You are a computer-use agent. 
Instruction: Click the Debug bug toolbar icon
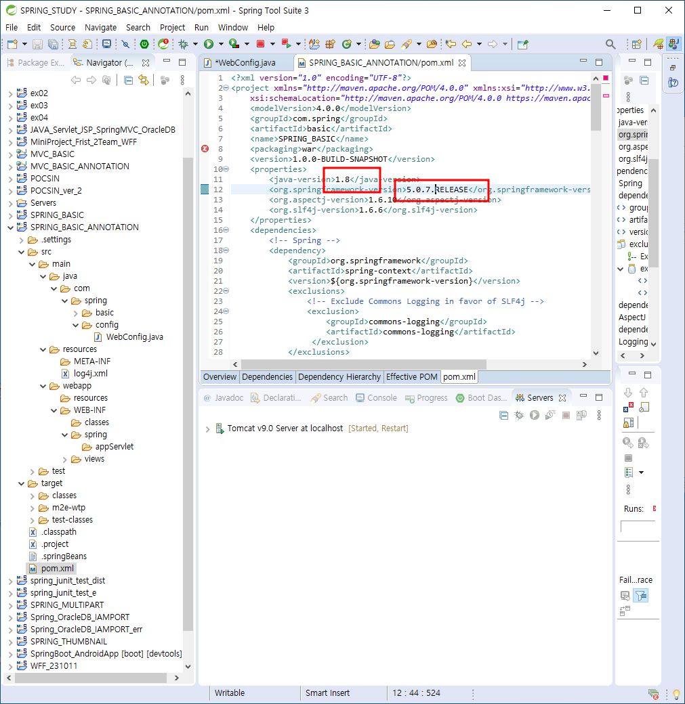click(183, 44)
